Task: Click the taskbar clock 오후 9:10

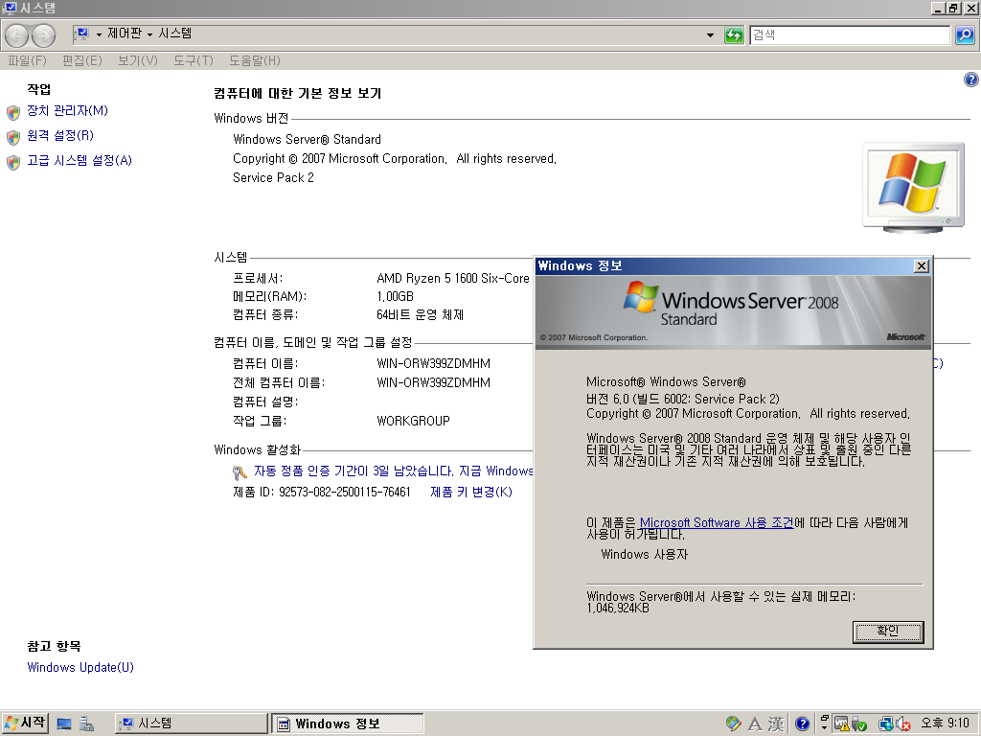Action: (x=945, y=724)
